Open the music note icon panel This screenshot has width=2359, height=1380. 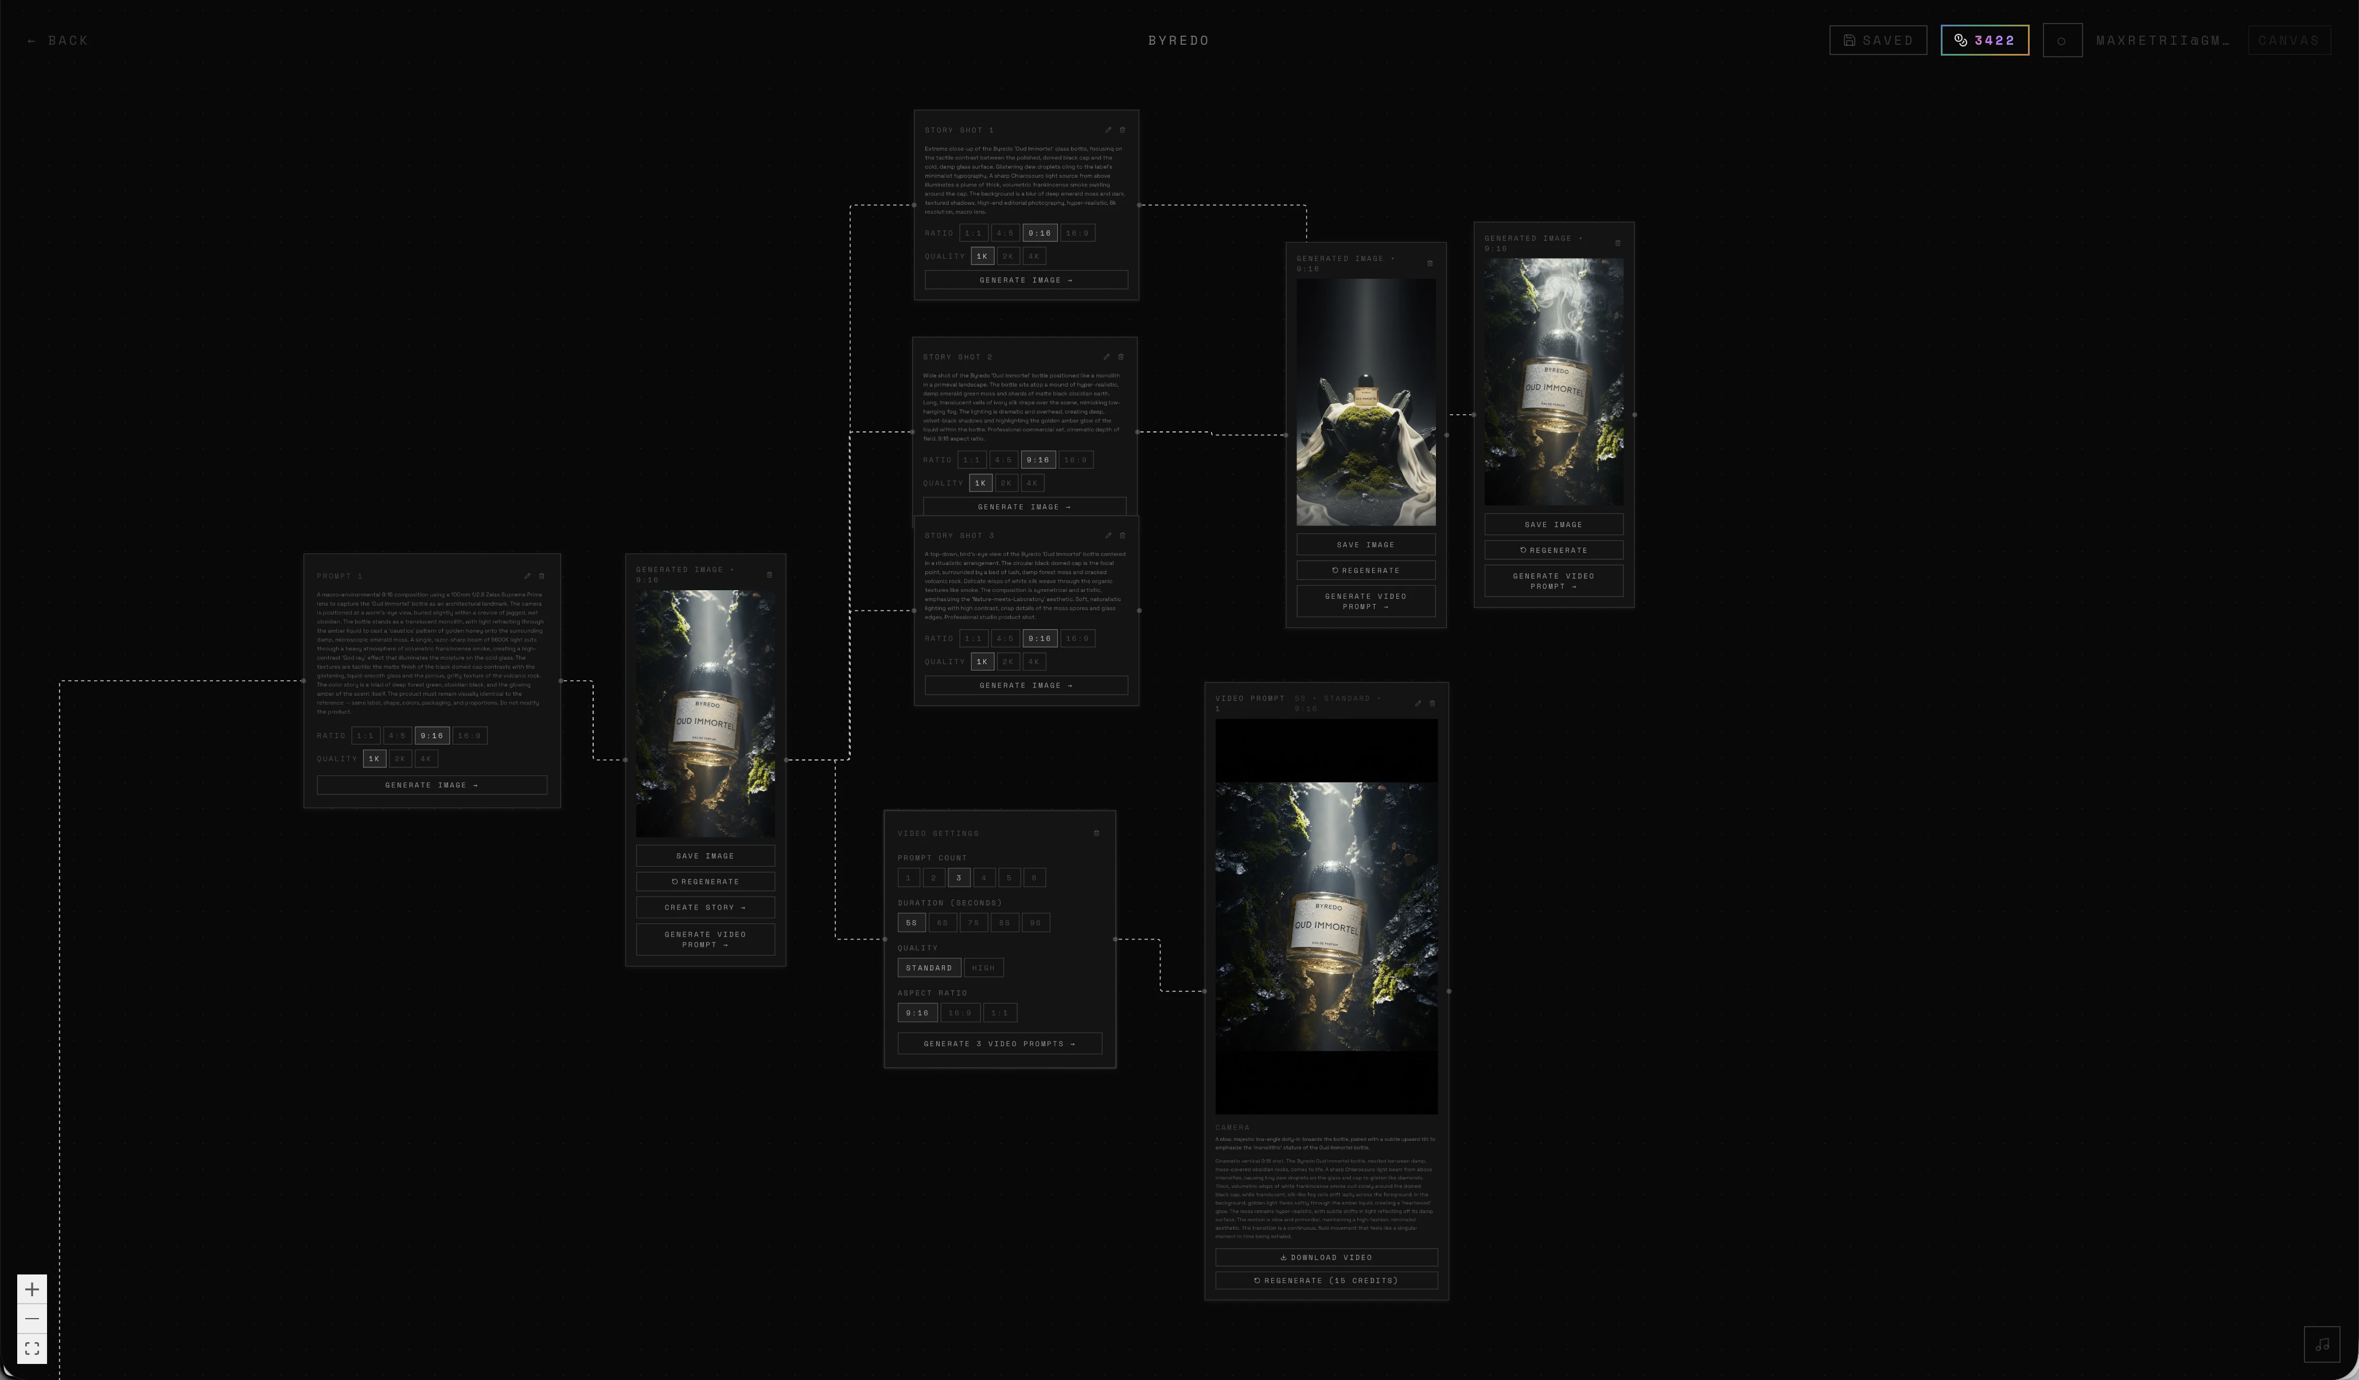click(x=2322, y=1344)
